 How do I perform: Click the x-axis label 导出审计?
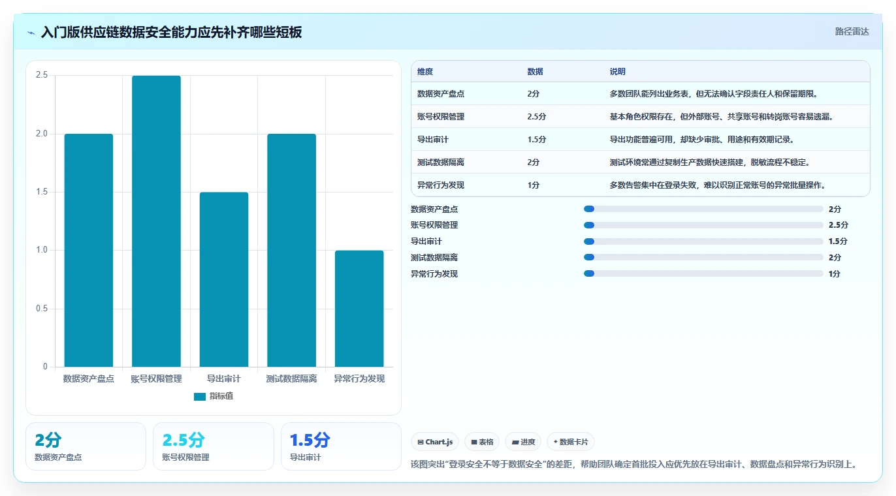(x=224, y=379)
